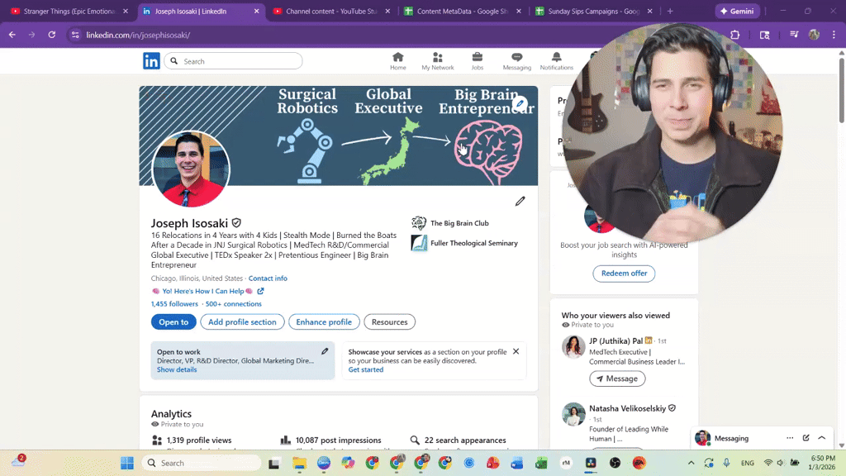Open the profile verification badge beside Joseph Isosaki

(x=236, y=223)
